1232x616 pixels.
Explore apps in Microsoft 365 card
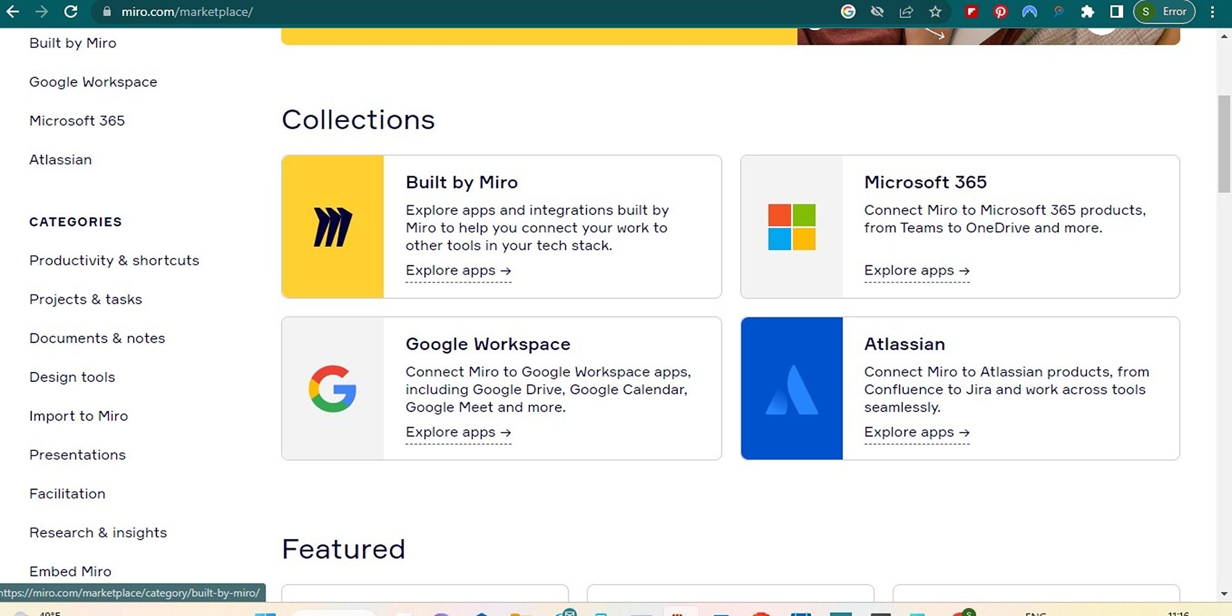click(x=917, y=270)
